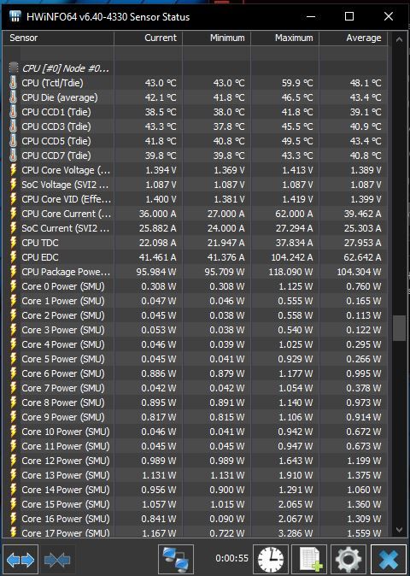Image resolution: width=410 pixels, height=576 pixels.
Task: Open sensor settings via gear icon
Action: pos(348,560)
